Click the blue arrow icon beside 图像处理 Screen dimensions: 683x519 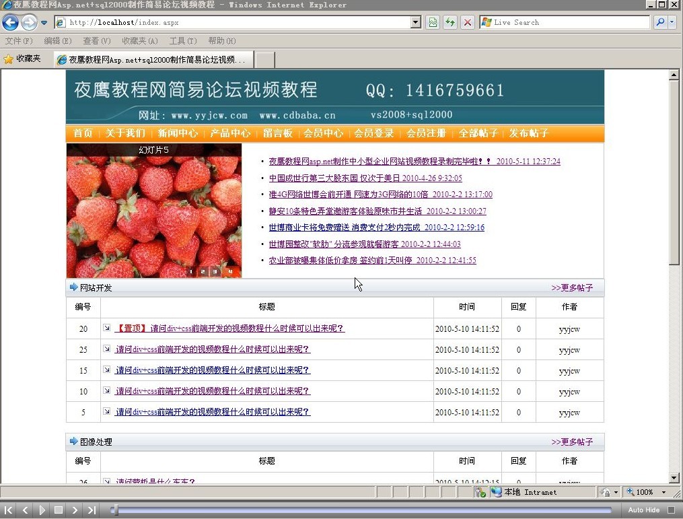click(x=74, y=441)
